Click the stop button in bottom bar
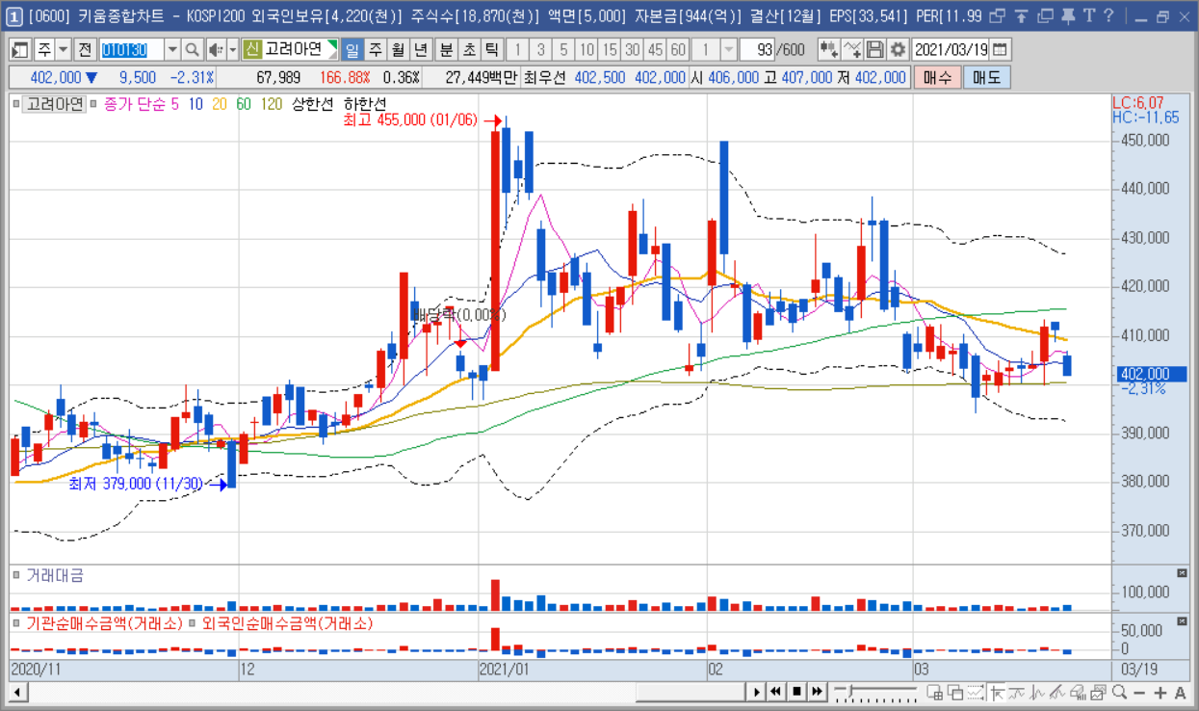This screenshot has width=1199, height=711. [x=796, y=692]
